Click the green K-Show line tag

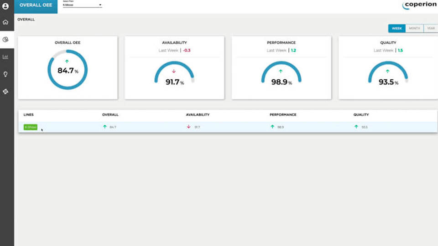(x=30, y=127)
